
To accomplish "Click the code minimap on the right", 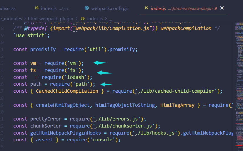I will (239, 73).
